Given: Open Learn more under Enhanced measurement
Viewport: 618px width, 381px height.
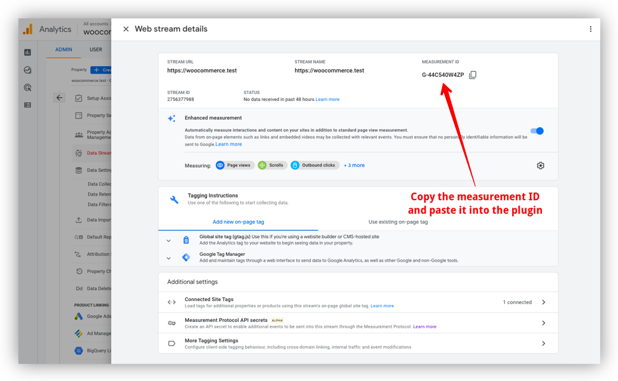Looking at the screenshot, I should tap(228, 144).
